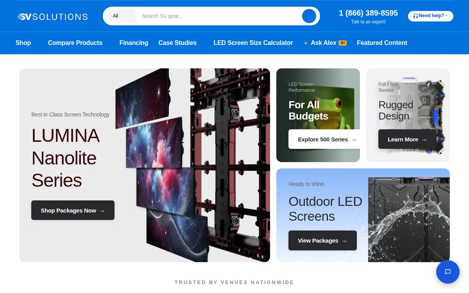Click the Learn More button

pyautogui.click(x=407, y=139)
